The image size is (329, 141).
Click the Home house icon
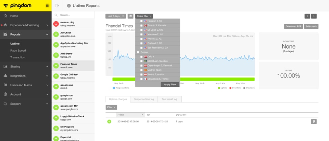tap(5, 16)
